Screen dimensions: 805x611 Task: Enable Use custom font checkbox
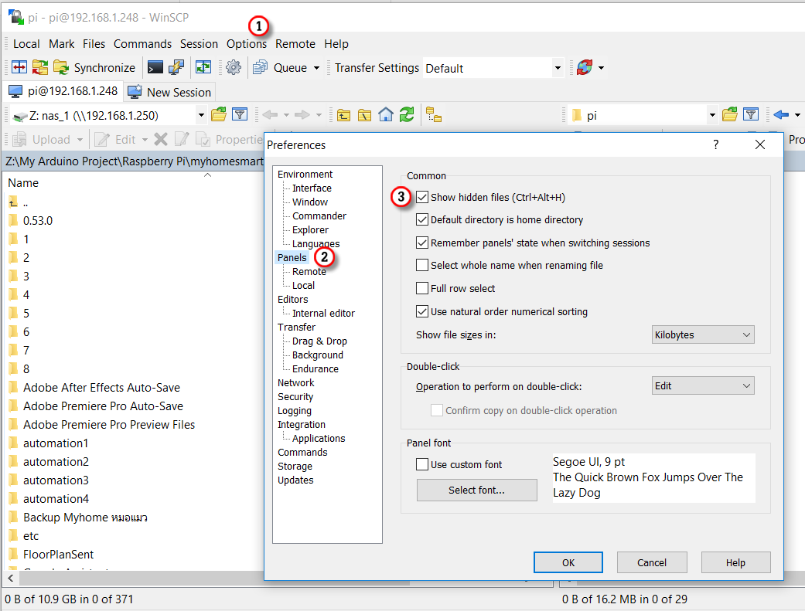(x=422, y=464)
